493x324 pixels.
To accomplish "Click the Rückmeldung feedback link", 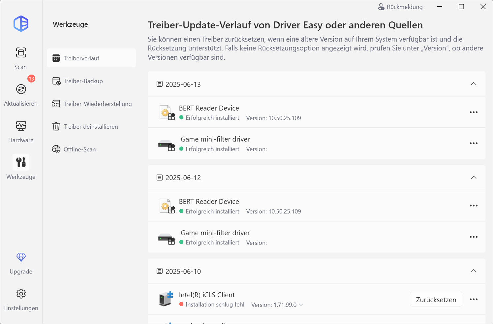I will pos(400,7).
